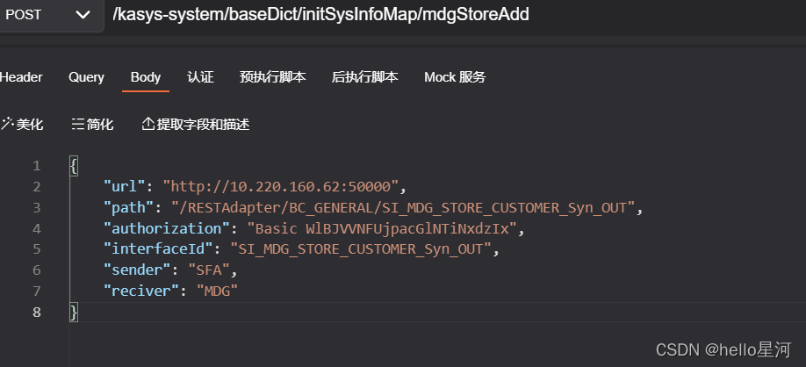Click line number 8 in gutter
The height and width of the screenshot is (367, 806).
(x=36, y=312)
